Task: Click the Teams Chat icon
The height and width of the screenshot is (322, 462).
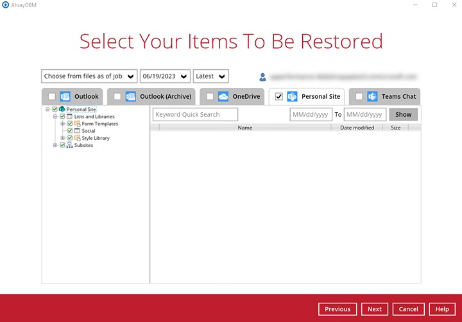Action: point(372,97)
